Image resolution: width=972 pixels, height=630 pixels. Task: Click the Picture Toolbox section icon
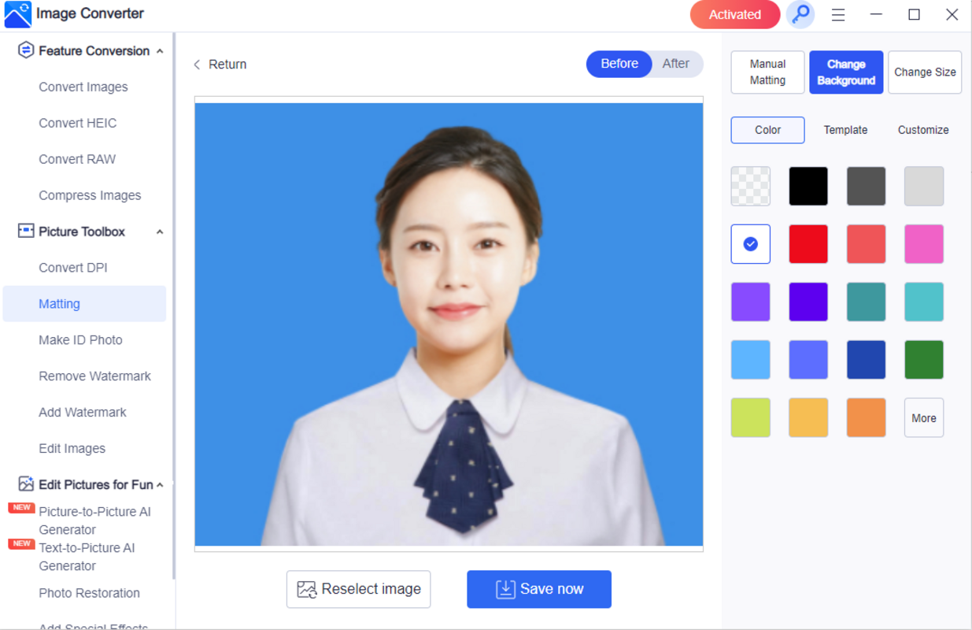point(26,232)
